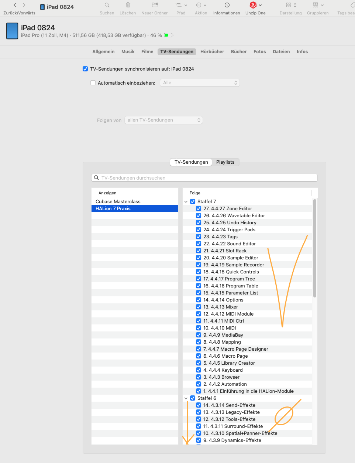Uncheck the Staffel 6 checkbox
The image size is (355, 463).
point(193,398)
